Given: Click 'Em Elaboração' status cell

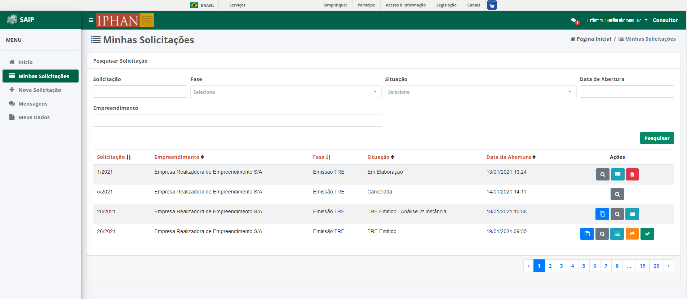Looking at the screenshot, I should pyautogui.click(x=385, y=172).
